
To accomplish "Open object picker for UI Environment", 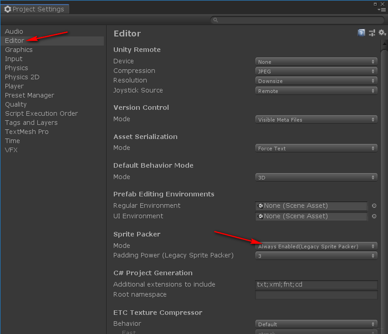I will pyautogui.click(x=374, y=216).
